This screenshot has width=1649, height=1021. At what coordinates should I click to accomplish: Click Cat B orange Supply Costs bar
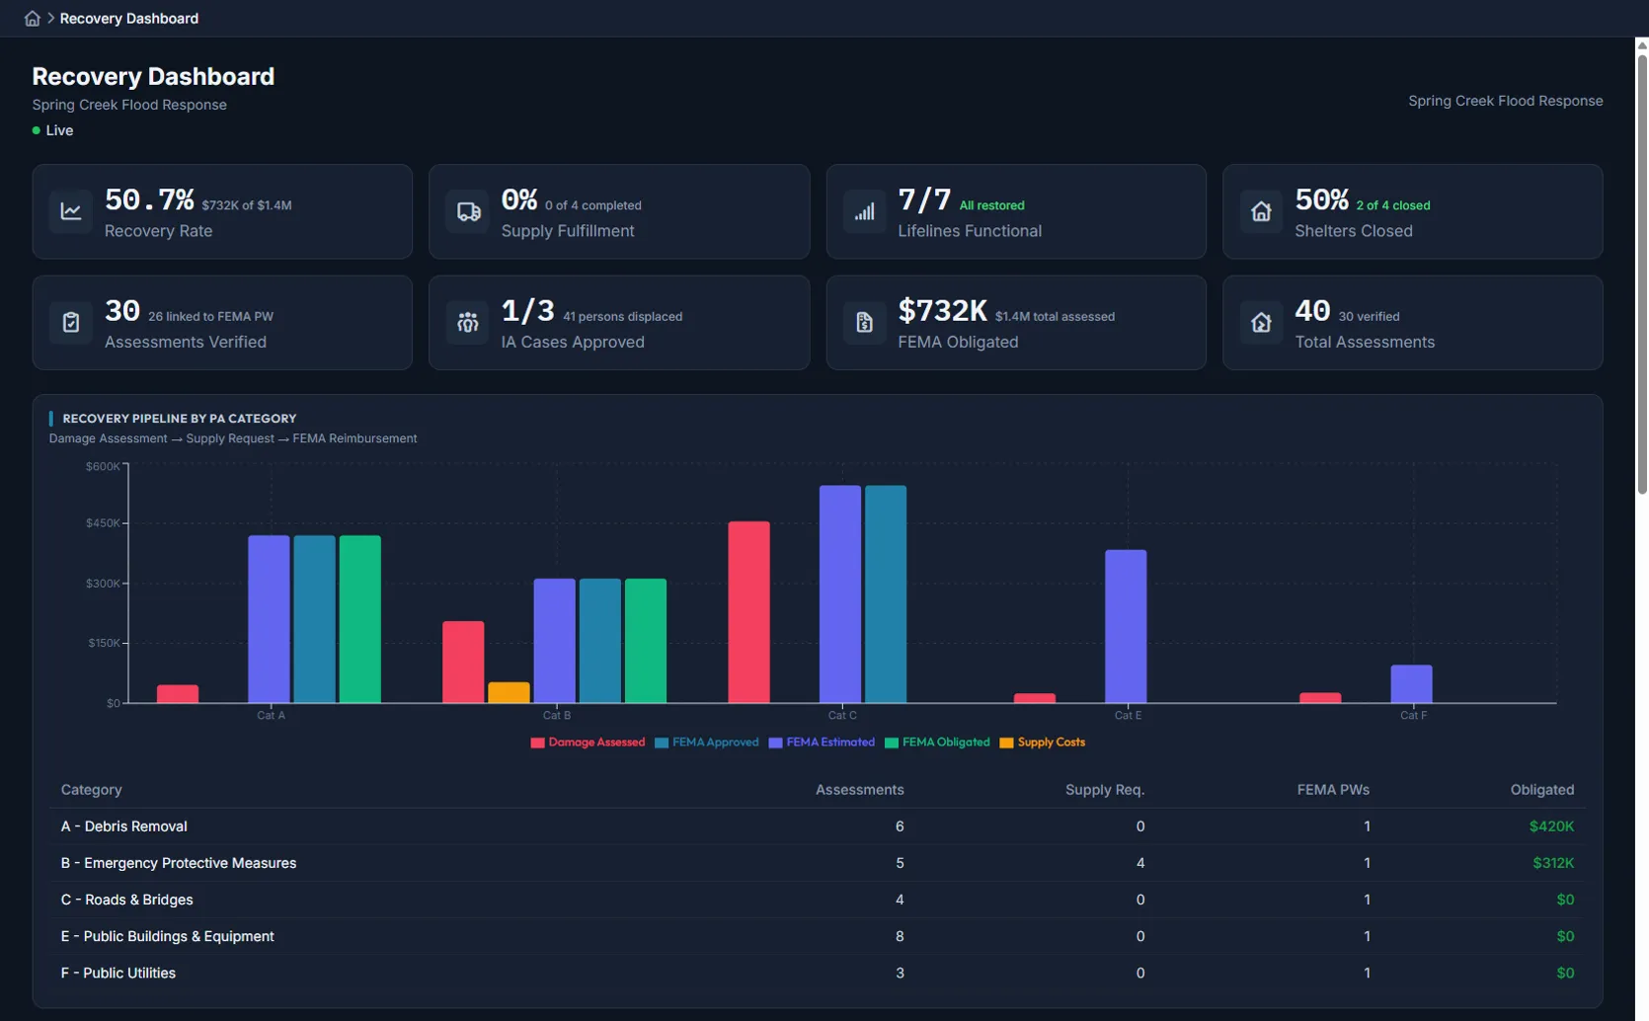click(x=509, y=693)
